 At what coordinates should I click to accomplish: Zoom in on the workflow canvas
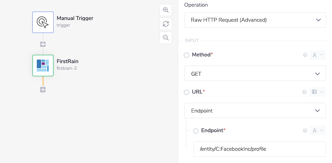click(166, 10)
